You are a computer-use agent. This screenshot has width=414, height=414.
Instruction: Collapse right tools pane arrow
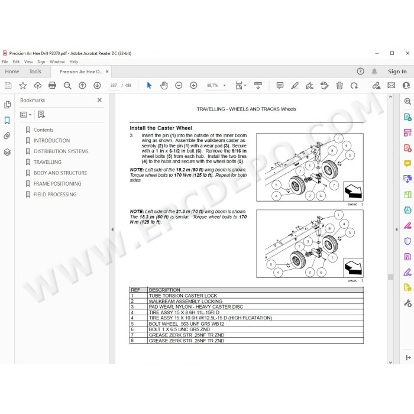396,229
